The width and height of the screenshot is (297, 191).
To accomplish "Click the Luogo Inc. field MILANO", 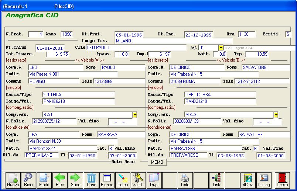I will tap(174, 41).
